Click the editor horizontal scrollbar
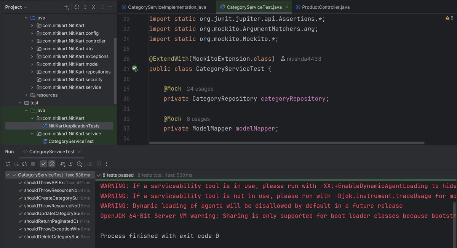Screen dimensions: 457x248 pos(286,143)
